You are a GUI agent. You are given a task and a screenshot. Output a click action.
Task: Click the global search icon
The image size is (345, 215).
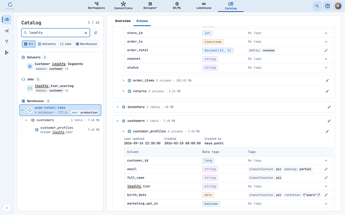pyautogui.click(x=317, y=6)
